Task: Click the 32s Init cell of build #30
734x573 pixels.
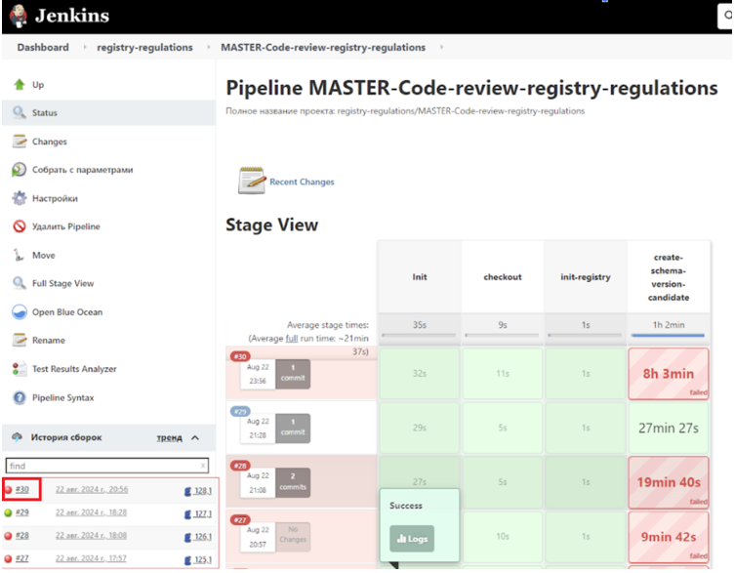Action: (x=420, y=374)
